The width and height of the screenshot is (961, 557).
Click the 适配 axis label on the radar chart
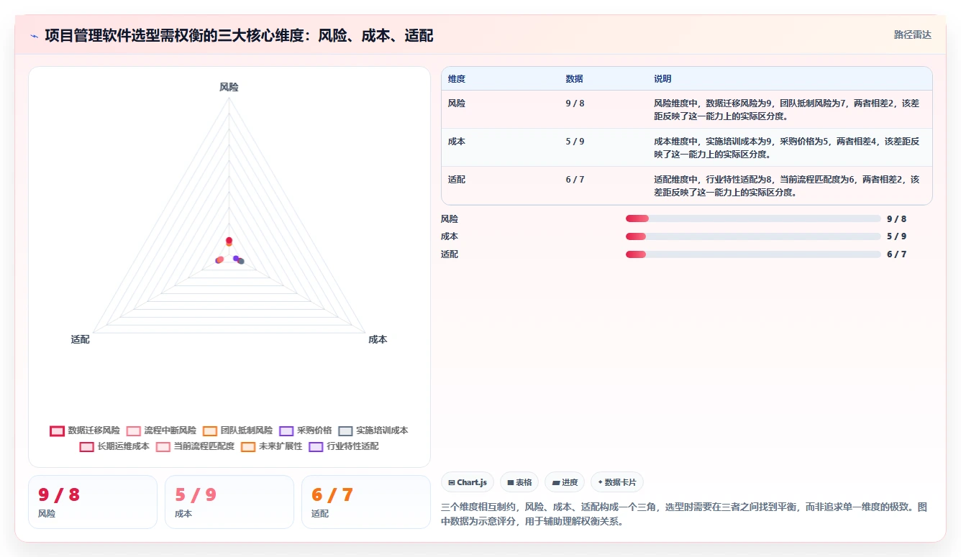coord(80,339)
